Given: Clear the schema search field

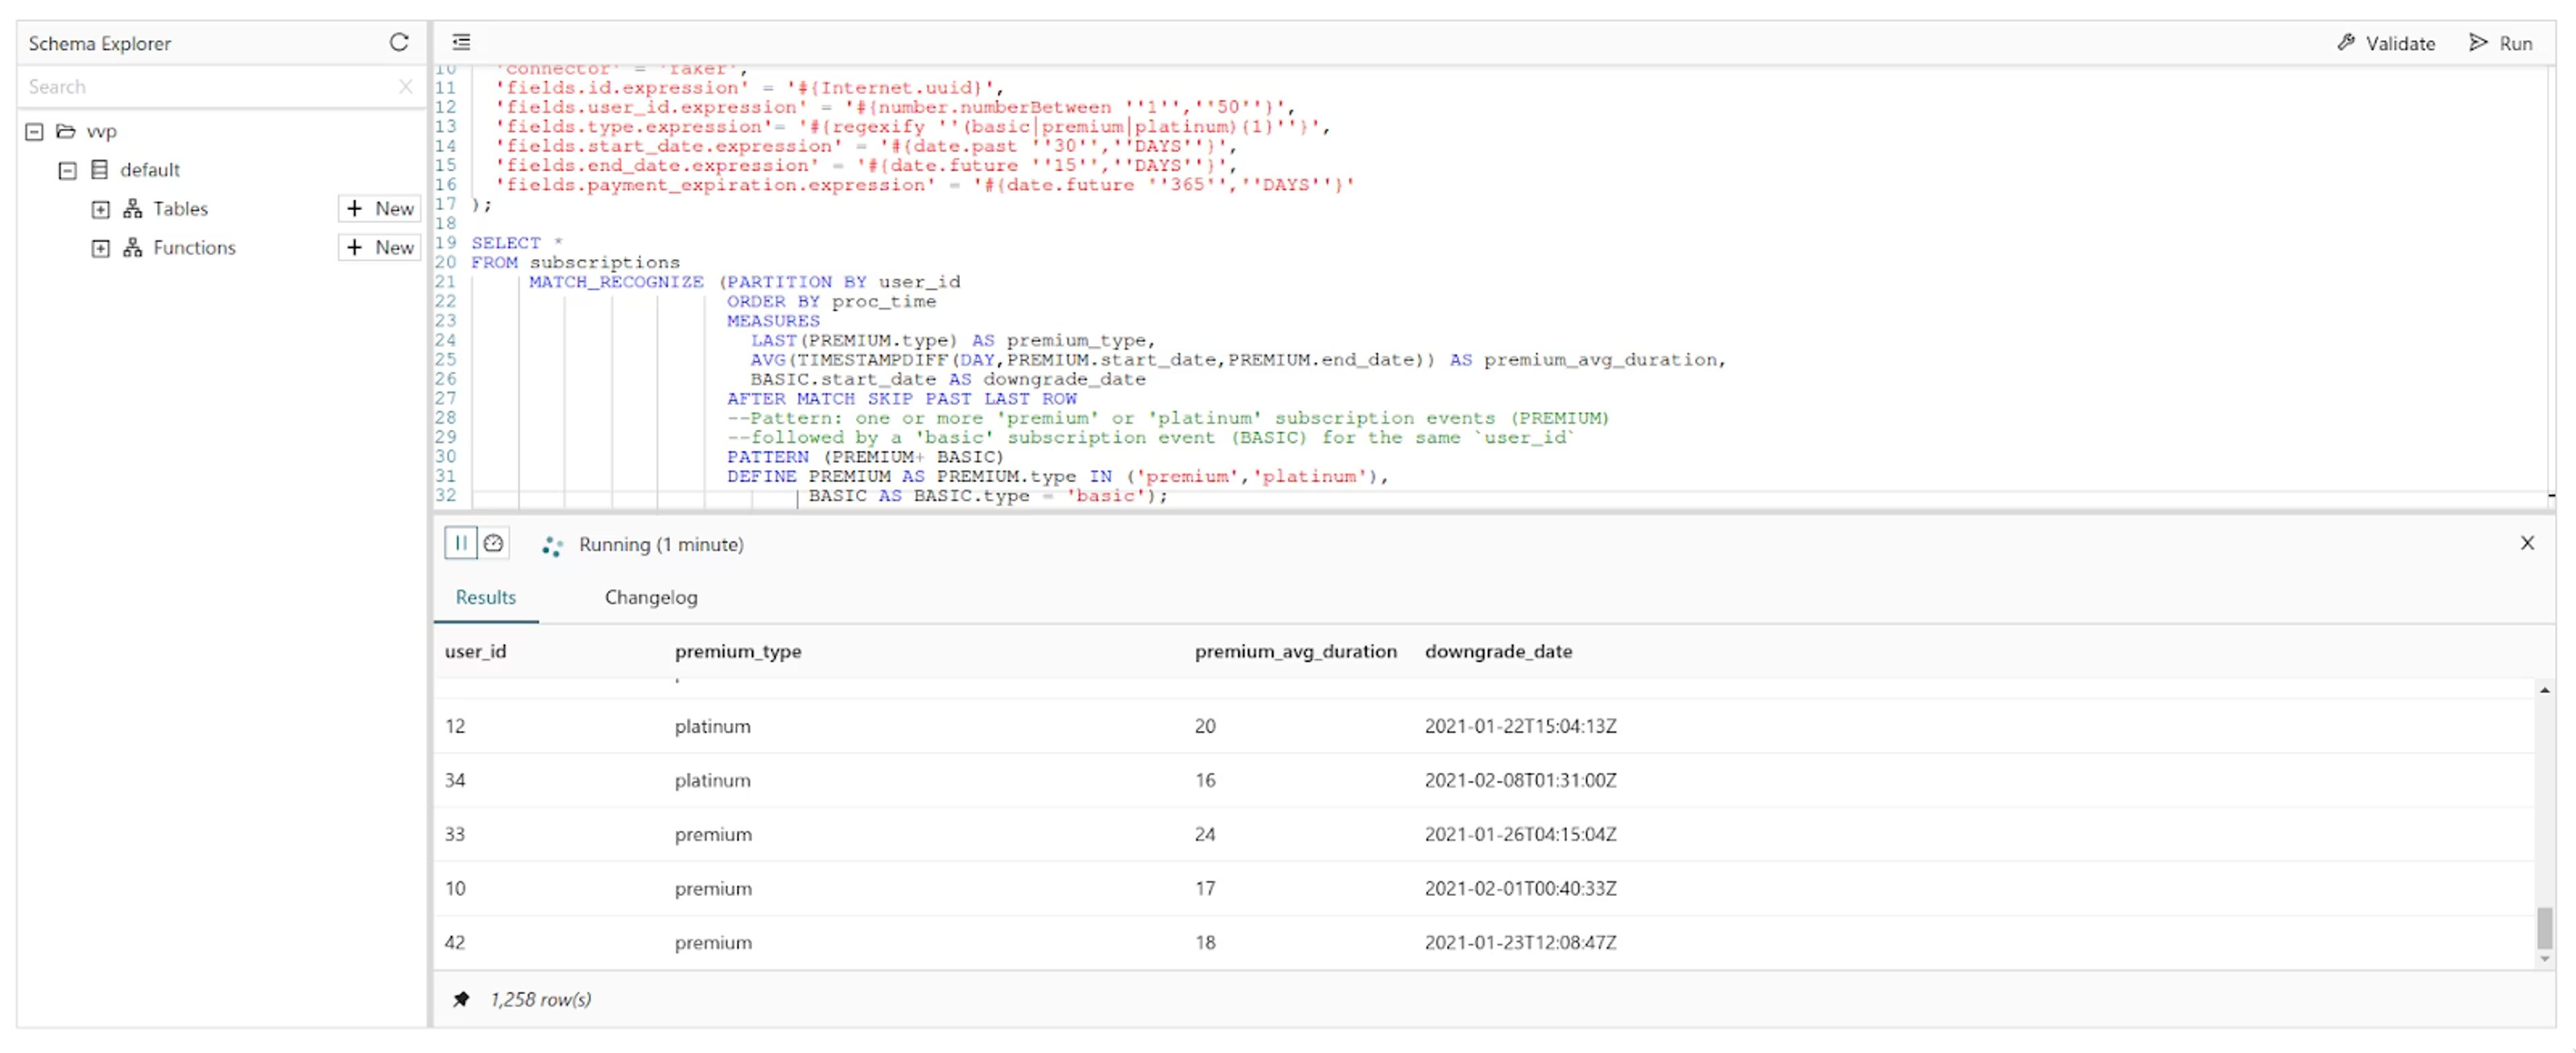Looking at the screenshot, I should 405,86.
